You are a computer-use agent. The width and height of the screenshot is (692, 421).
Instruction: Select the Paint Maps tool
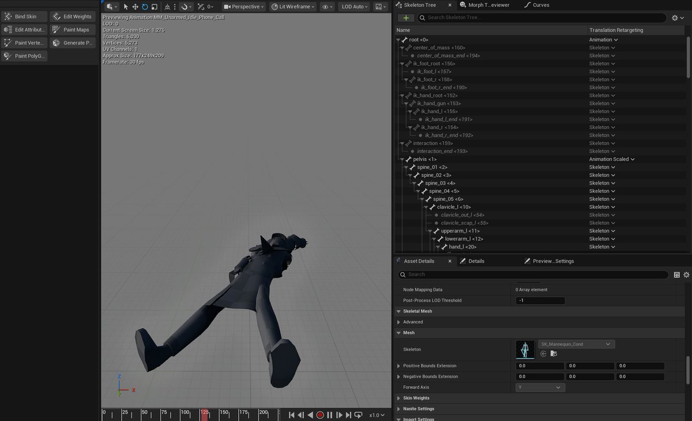[x=73, y=29]
